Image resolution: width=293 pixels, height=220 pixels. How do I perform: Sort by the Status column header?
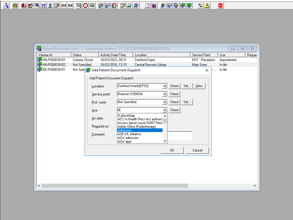(x=85, y=55)
